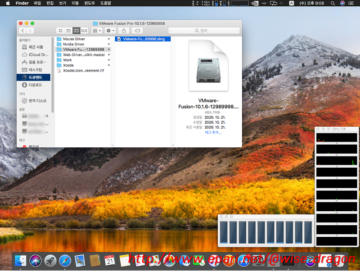Expand VMware Fu...-12989998 folder arrow
The image size is (360, 271).
(x=109, y=49)
